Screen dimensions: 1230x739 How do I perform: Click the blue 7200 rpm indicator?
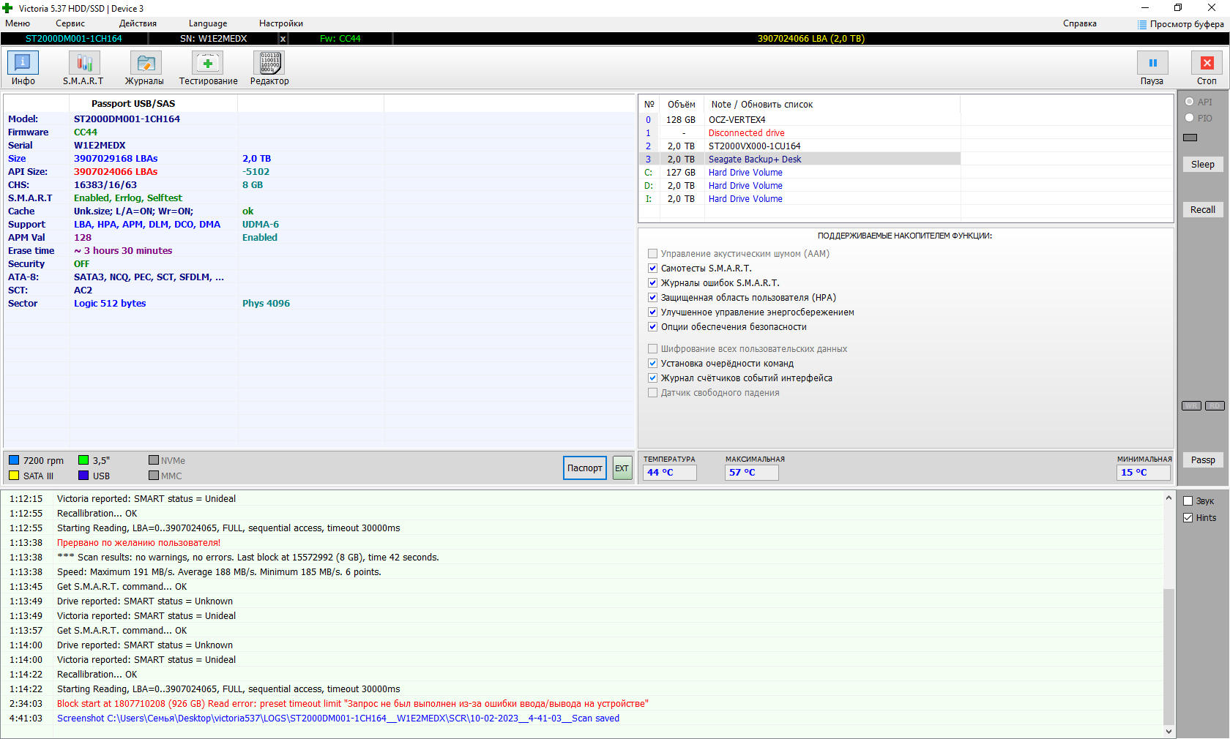14,460
